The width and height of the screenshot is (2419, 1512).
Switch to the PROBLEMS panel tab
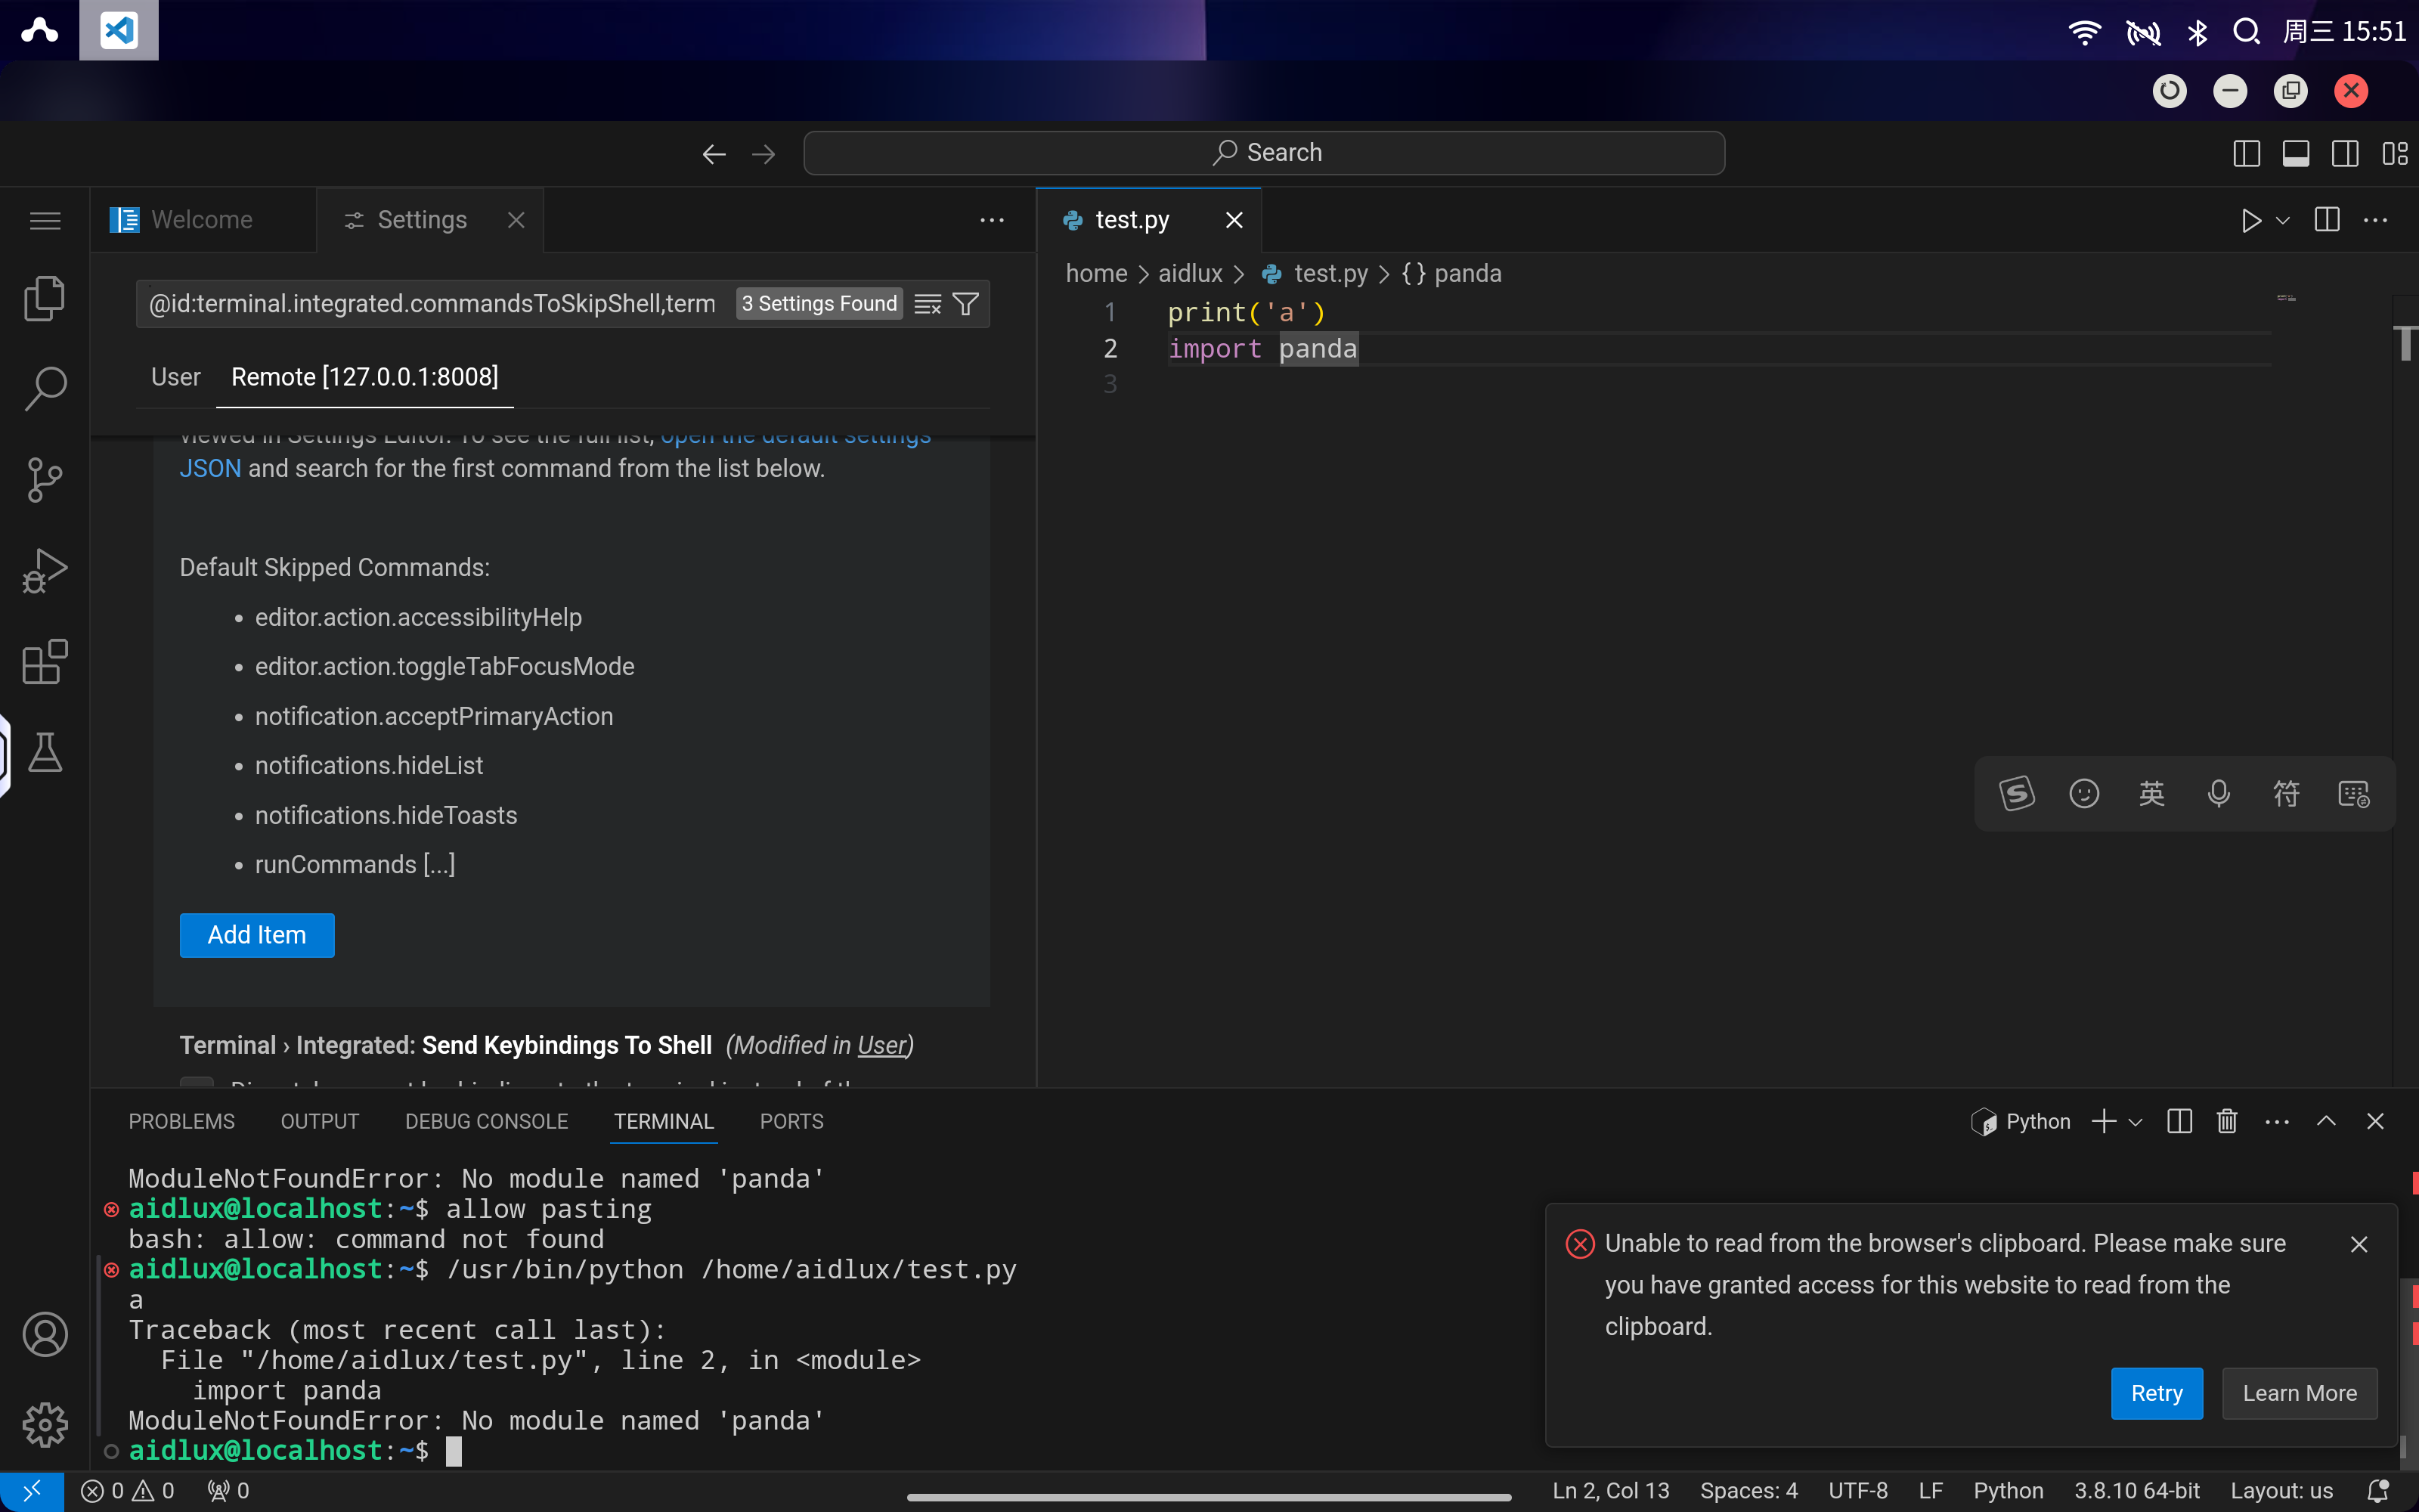pos(181,1121)
